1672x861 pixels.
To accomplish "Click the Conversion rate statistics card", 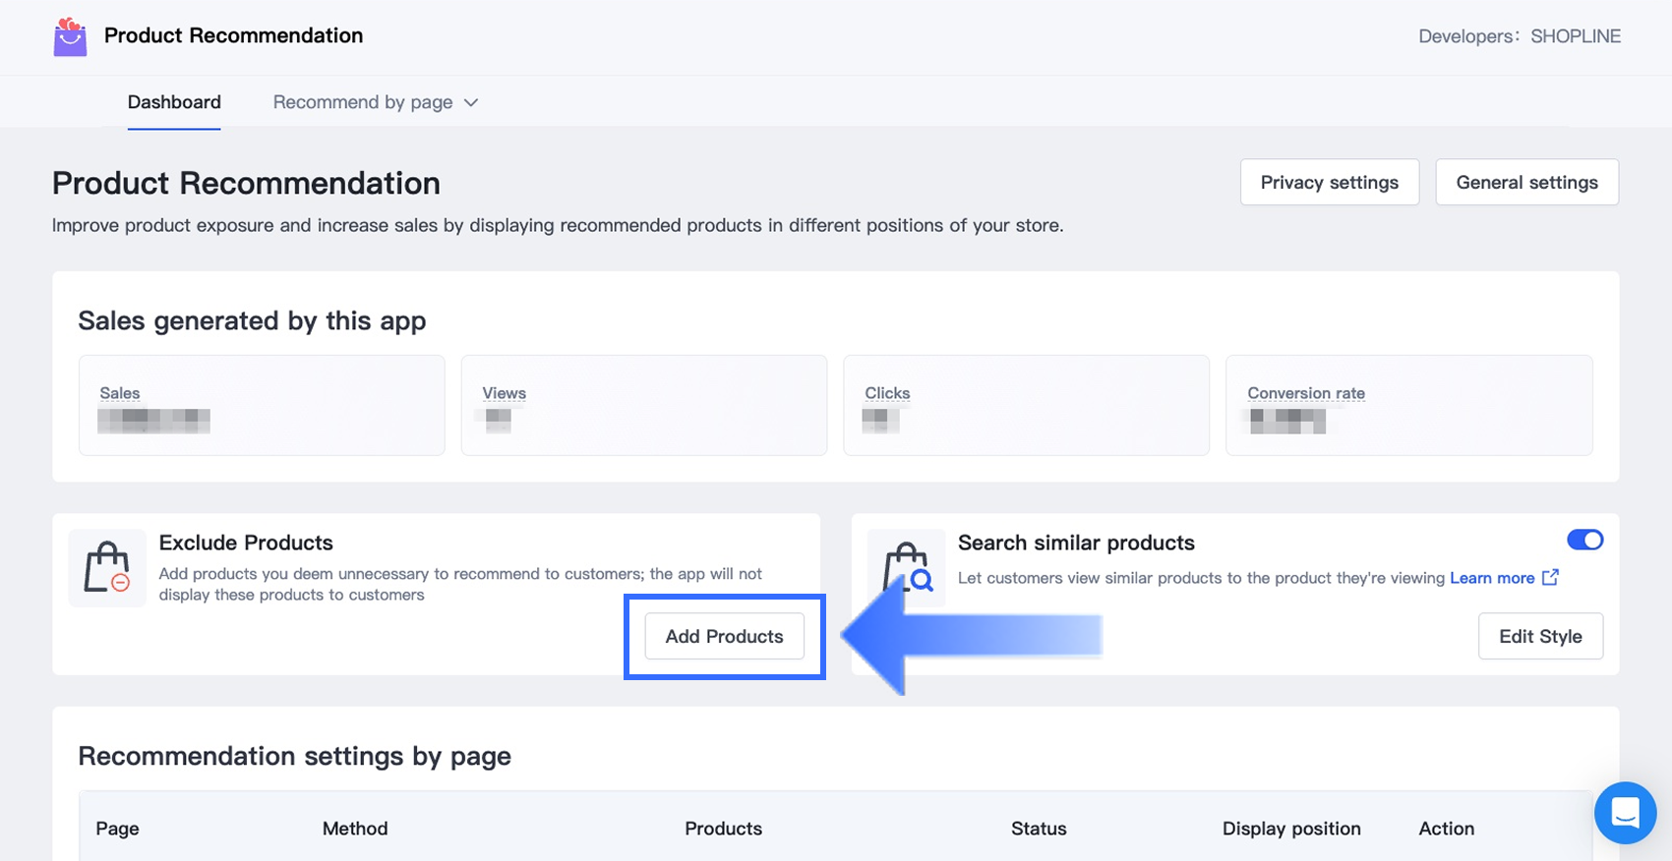I will 1408,405.
